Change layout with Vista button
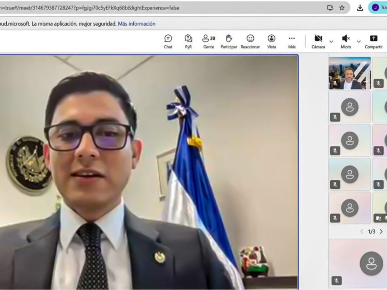Image resolution: width=387 pixels, height=290 pixels. tap(271, 42)
